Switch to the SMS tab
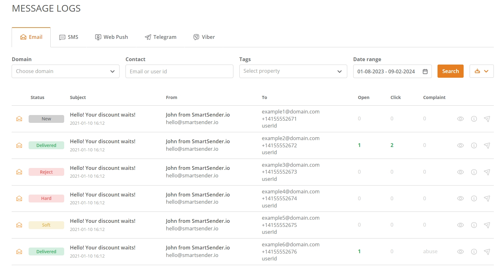 click(x=69, y=37)
